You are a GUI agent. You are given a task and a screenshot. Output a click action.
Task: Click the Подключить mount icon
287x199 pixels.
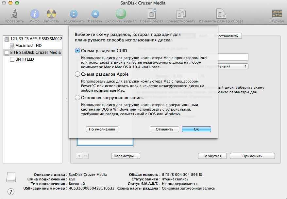click(x=74, y=14)
